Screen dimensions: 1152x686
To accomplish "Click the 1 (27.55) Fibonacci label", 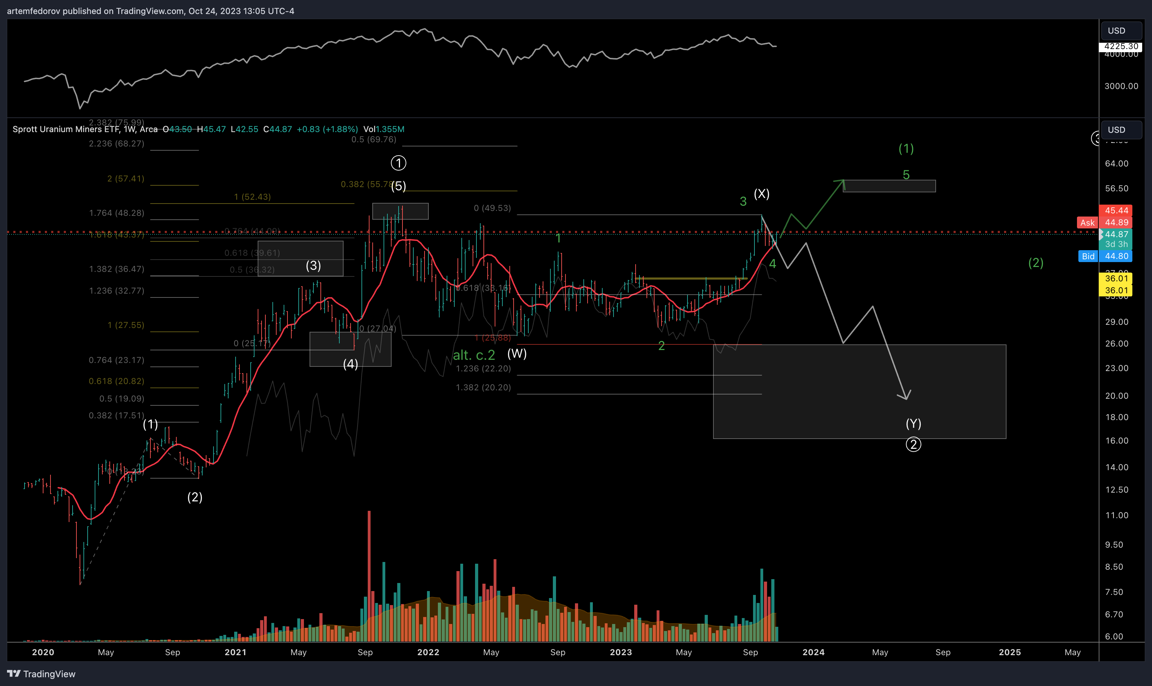I will (x=126, y=325).
